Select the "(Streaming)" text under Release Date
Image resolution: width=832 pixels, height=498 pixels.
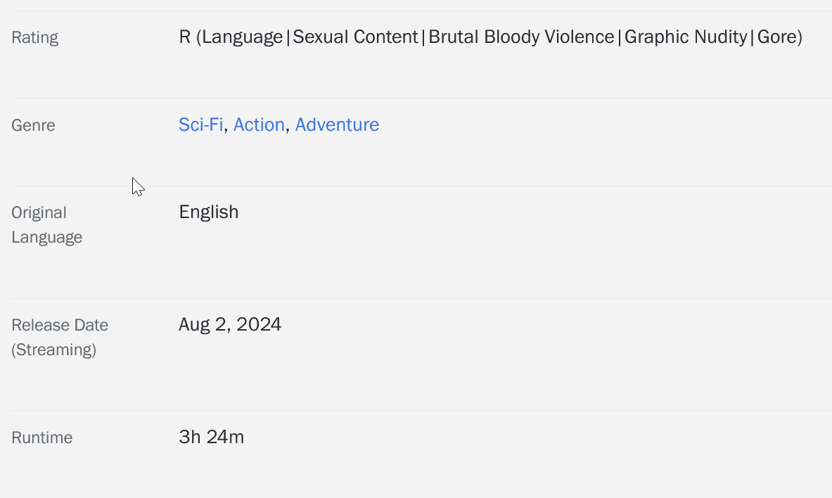pyautogui.click(x=54, y=350)
